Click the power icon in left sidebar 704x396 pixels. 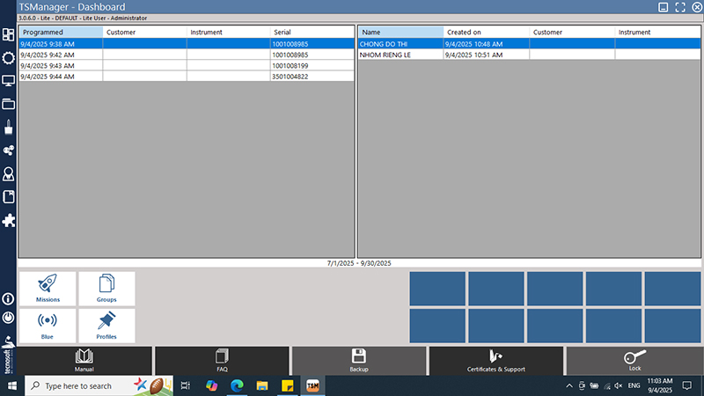[9, 318]
